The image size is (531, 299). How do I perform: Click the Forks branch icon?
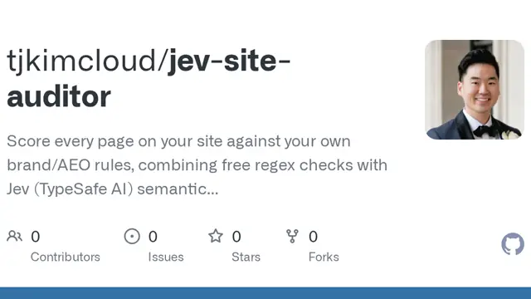(292, 236)
